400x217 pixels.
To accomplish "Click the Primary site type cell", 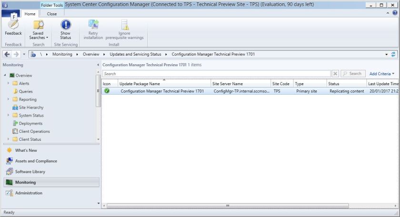I will click(x=306, y=91).
